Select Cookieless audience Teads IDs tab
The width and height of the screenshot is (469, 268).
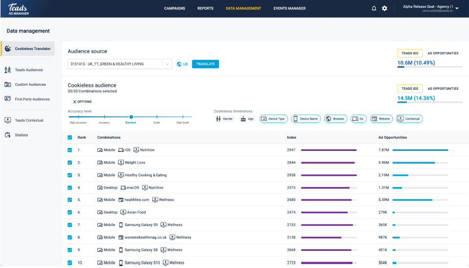410,89
